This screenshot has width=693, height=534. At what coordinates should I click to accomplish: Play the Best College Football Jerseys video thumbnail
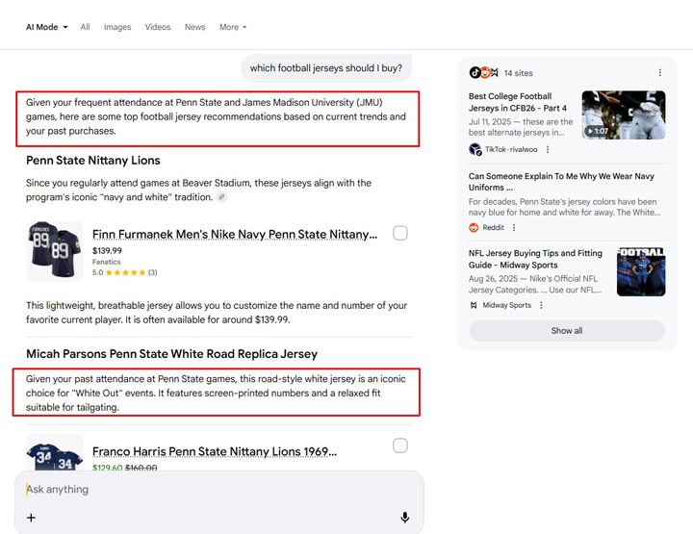[623, 115]
